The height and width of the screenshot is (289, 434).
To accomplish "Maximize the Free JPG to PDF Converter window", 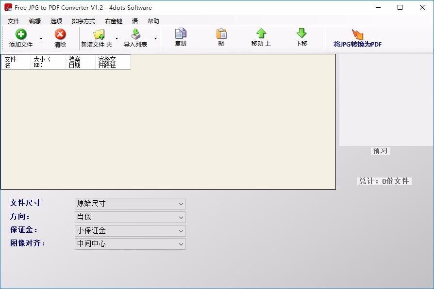I will pyautogui.click(x=400, y=7).
